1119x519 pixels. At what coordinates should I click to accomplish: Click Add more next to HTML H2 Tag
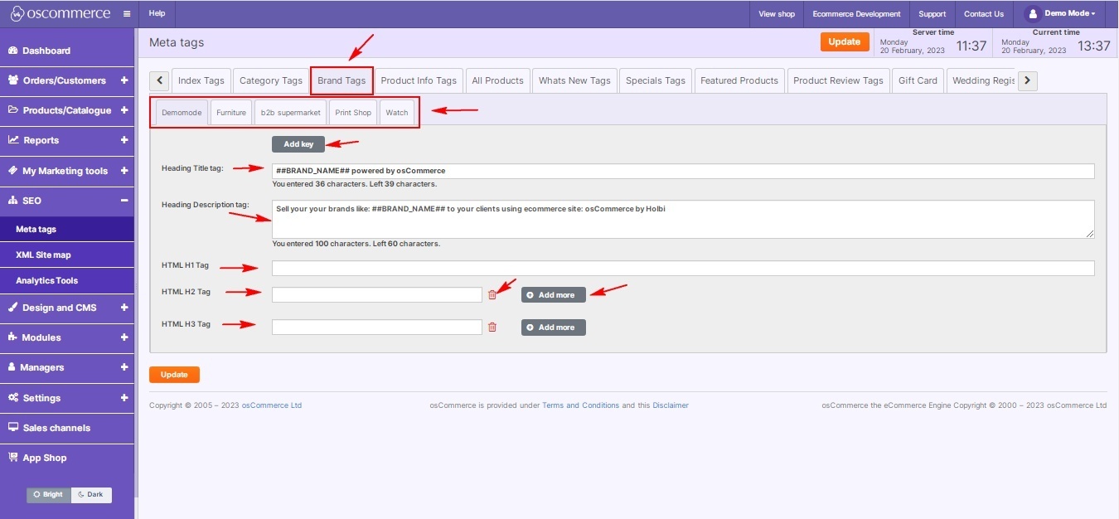tap(553, 295)
